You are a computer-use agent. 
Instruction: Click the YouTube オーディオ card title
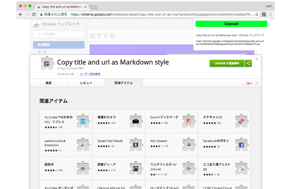pos(59,188)
